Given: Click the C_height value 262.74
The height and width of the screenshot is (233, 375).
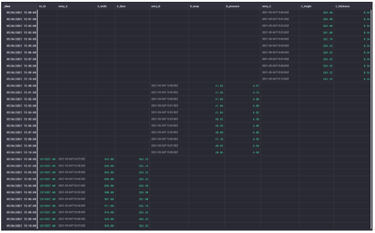Looking at the screenshot, I should coord(328,39).
